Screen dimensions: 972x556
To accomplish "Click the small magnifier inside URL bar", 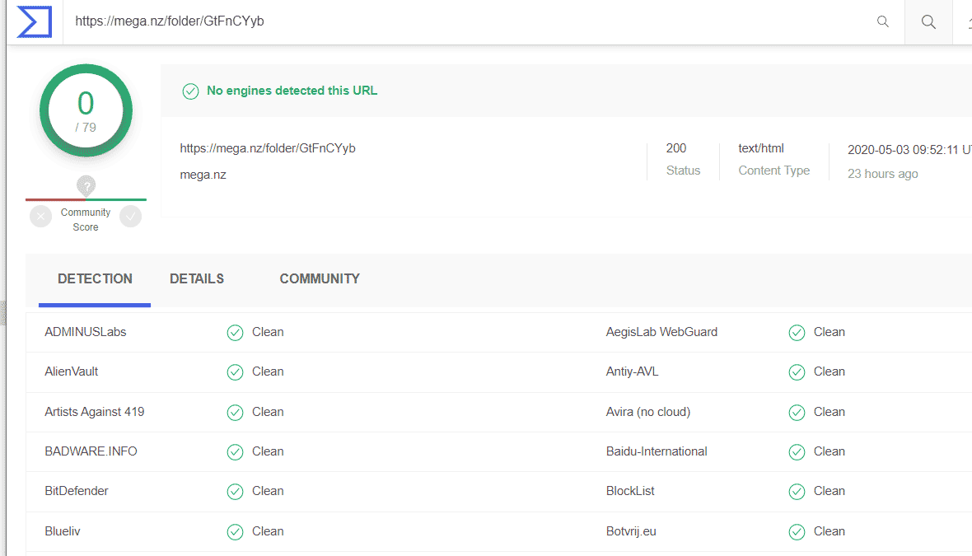I will [x=882, y=22].
